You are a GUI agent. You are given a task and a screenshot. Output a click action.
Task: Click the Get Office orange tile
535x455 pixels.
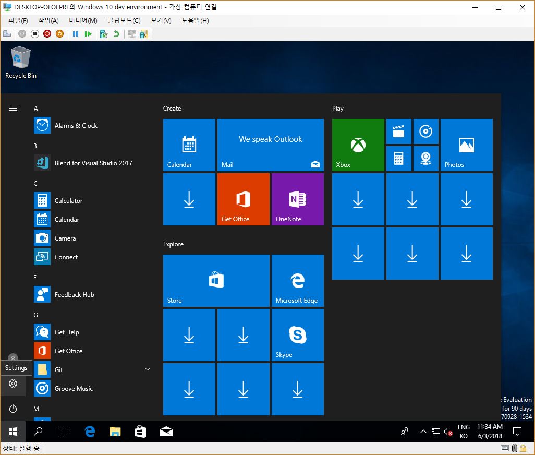[x=244, y=199]
